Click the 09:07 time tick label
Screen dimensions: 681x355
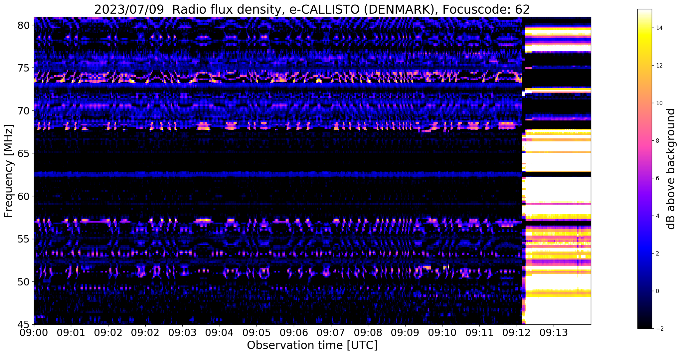tap(331, 333)
